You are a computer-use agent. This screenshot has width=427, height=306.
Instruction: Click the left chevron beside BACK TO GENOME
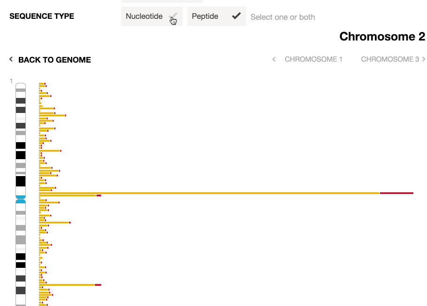11,59
